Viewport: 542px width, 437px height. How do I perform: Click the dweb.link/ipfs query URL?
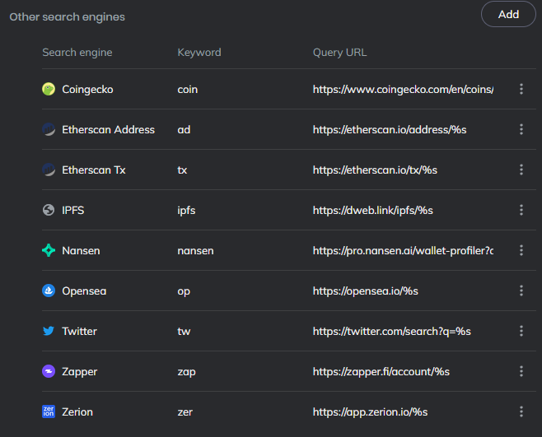click(372, 211)
